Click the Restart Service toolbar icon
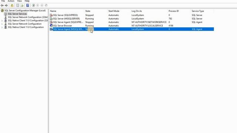 (46, 6)
